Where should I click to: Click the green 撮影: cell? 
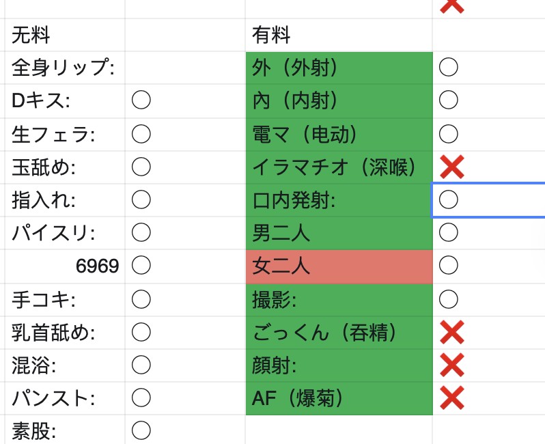pyautogui.click(x=339, y=300)
